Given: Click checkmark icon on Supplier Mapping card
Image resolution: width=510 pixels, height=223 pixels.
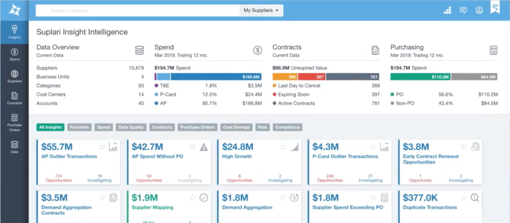Looking at the screenshot, I should pyautogui.click(x=203, y=198).
